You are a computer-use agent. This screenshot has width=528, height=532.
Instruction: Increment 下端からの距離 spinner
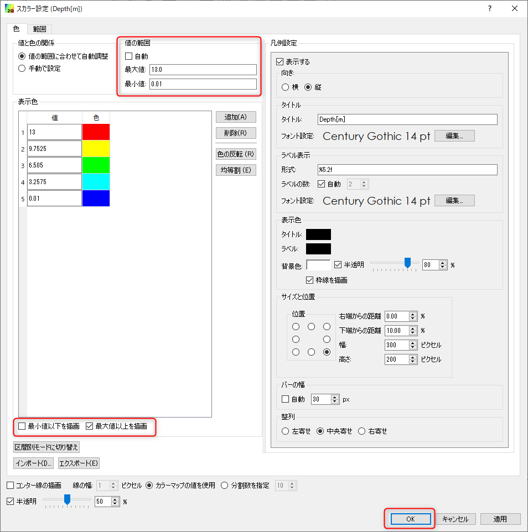[412, 328]
